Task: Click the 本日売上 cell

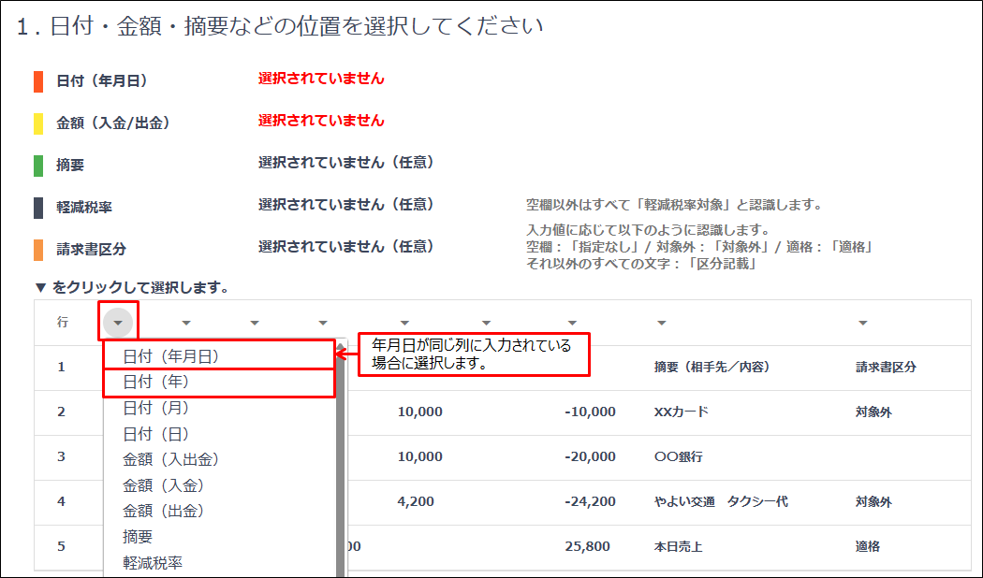Action: click(679, 547)
